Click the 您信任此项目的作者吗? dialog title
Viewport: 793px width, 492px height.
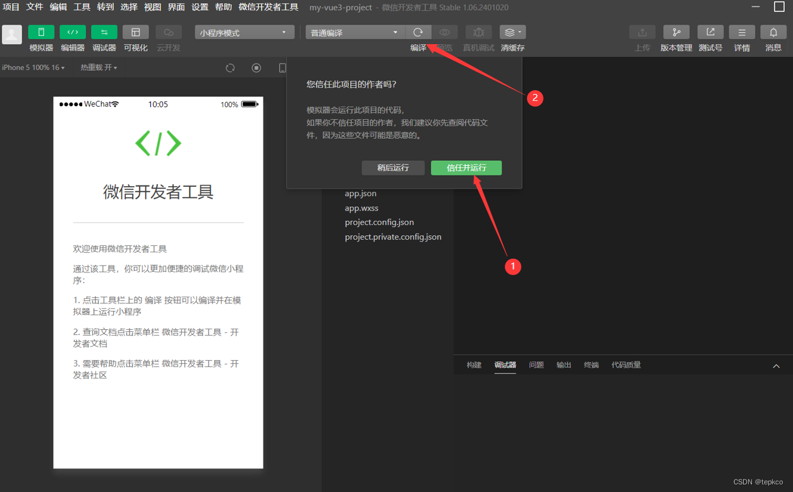point(352,84)
